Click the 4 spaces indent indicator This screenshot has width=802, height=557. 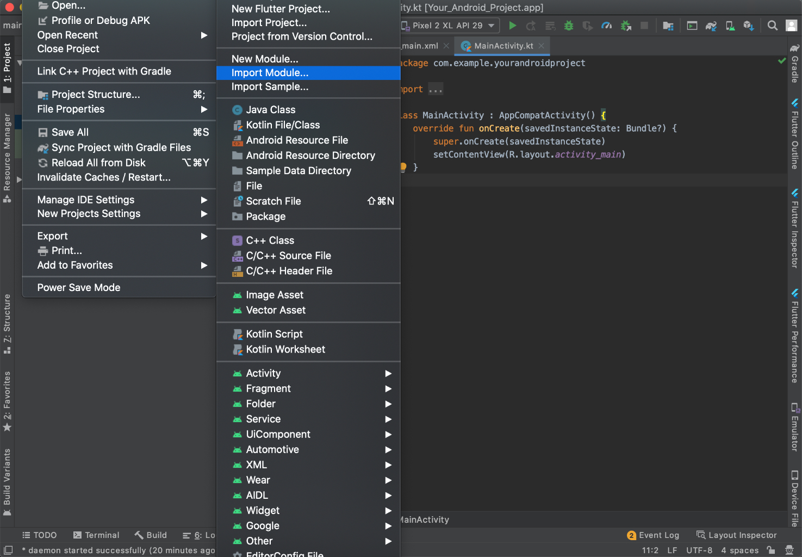pyautogui.click(x=740, y=550)
